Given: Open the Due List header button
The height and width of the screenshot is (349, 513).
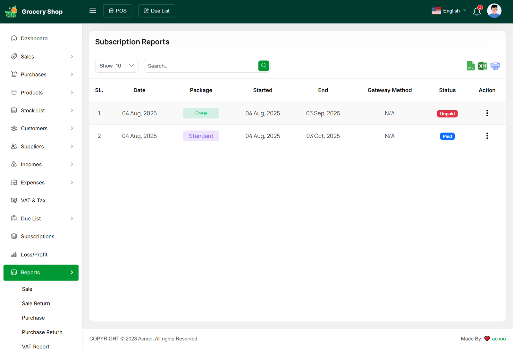Looking at the screenshot, I should pyautogui.click(x=156, y=11).
